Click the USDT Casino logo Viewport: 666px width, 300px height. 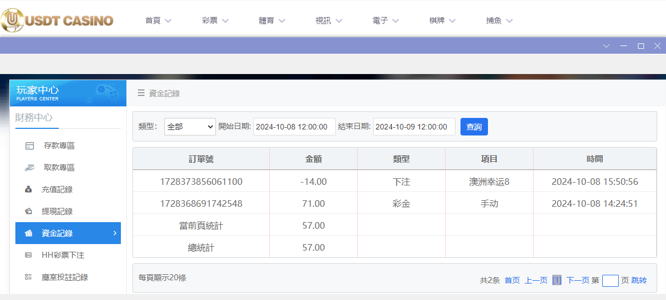pos(57,20)
